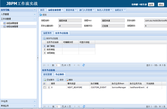Click the 保存 icon in node event toolbar
167x109 pixels.
point(58,80)
